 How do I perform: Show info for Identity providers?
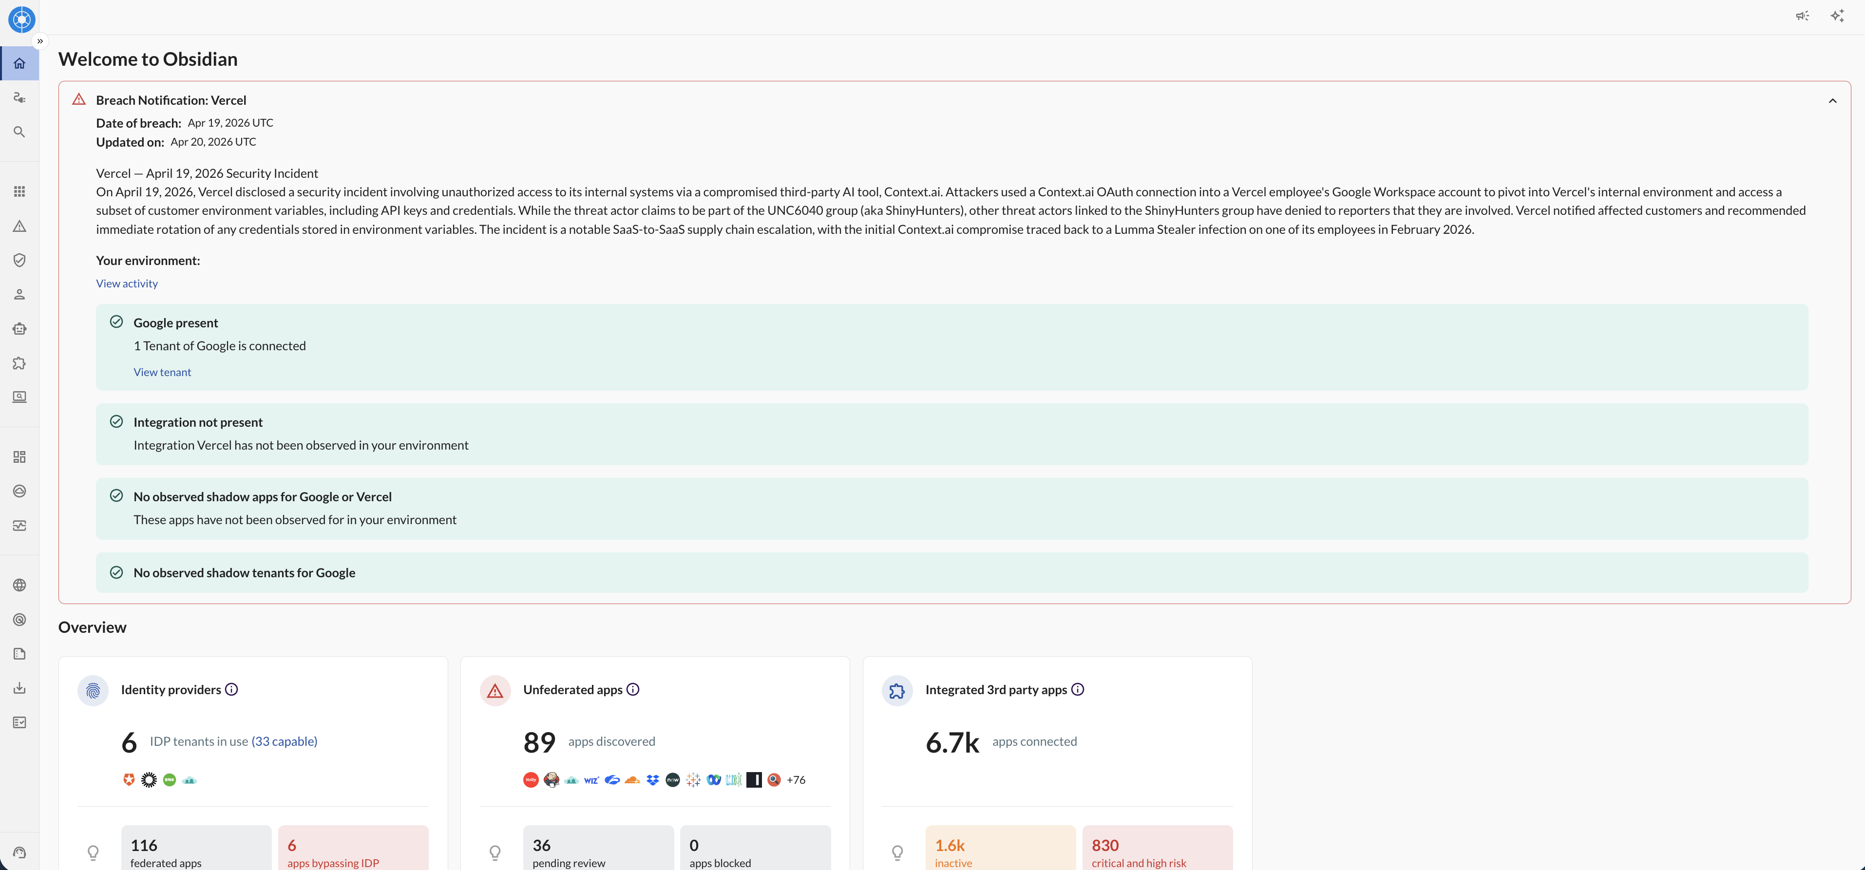[x=232, y=689]
